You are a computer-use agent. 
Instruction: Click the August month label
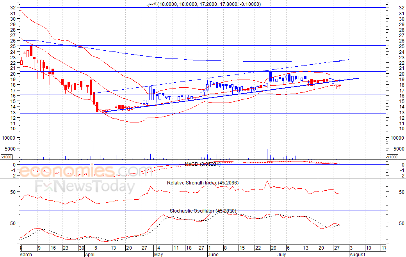click(x=357, y=254)
